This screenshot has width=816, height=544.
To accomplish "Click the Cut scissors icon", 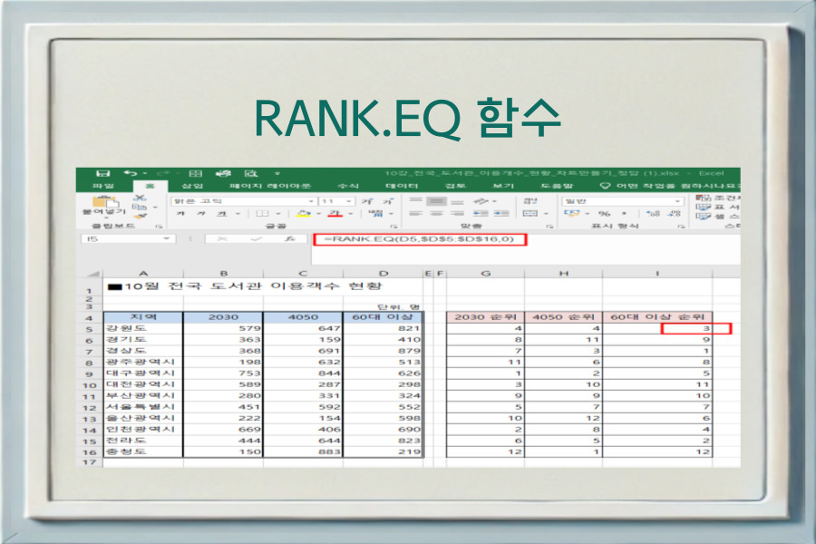I will click(140, 198).
